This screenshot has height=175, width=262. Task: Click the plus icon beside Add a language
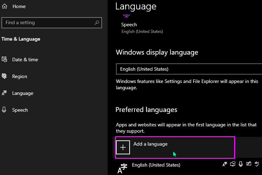pos(123,147)
